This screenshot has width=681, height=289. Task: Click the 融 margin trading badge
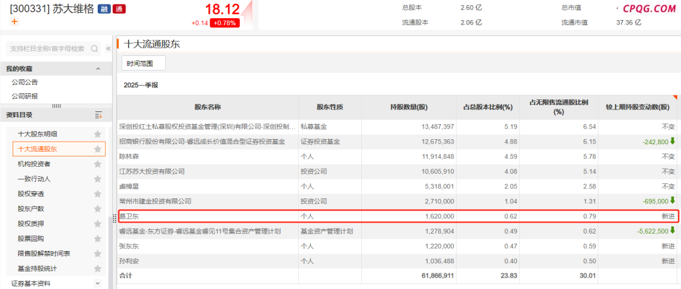[104, 9]
